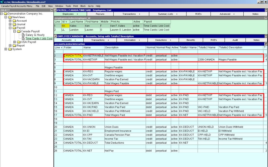This screenshot has width=268, height=167.
Task: Click the Canada Payroll folder icon
Action: coord(19,31)
